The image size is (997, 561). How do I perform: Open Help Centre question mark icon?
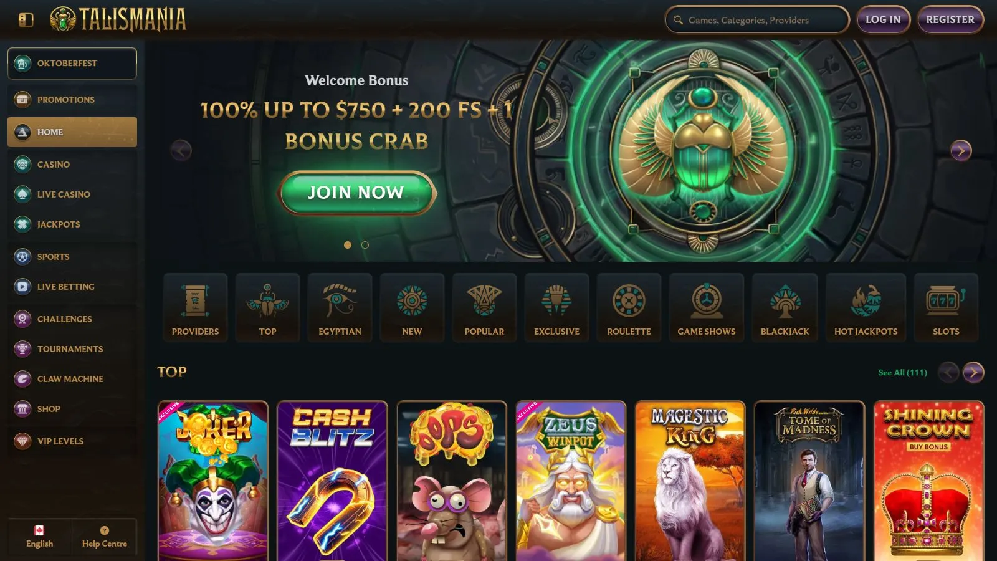[105, 530]
